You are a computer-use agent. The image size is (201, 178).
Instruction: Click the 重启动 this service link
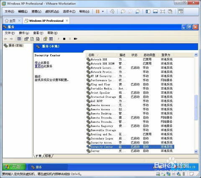click(x=39, y=66)
